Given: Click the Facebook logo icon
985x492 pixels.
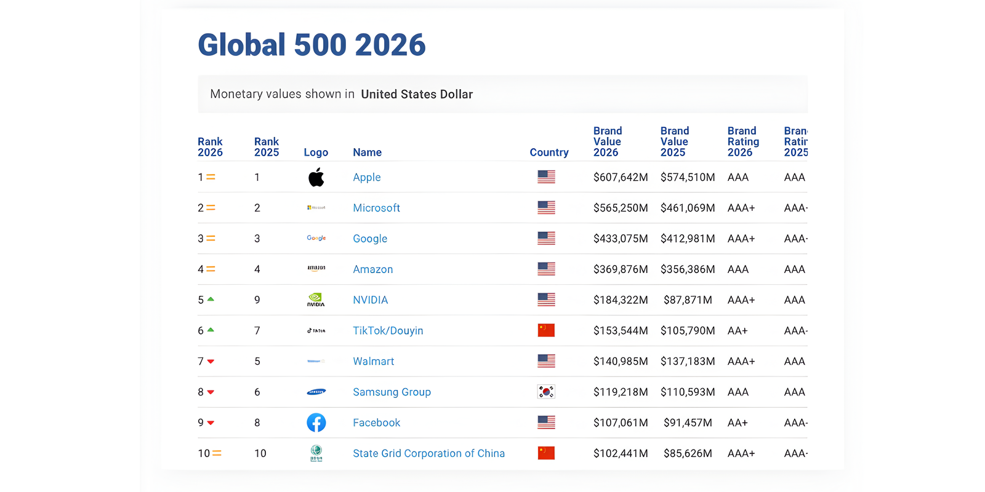Looking at the screenshot, I should tap(316, 423).
